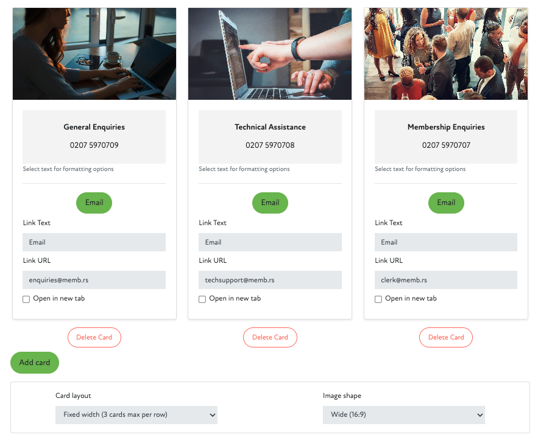Screen dimensions: 538x443
Task: Toggle 'Open in new tab' on General Enquiries card
Action: (x=26, y=299)
